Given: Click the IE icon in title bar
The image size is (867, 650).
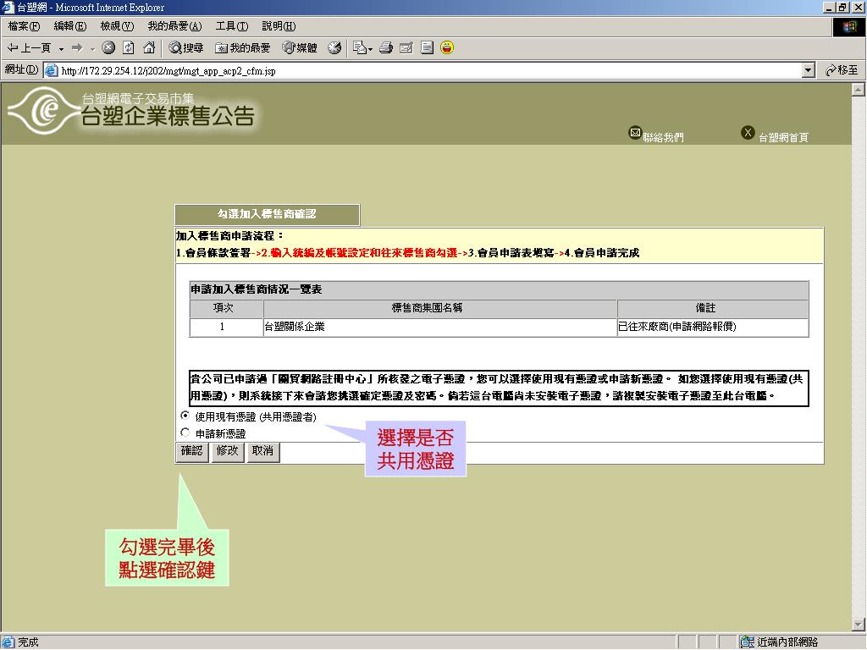Looking at the screenshot, I should 8,7.
